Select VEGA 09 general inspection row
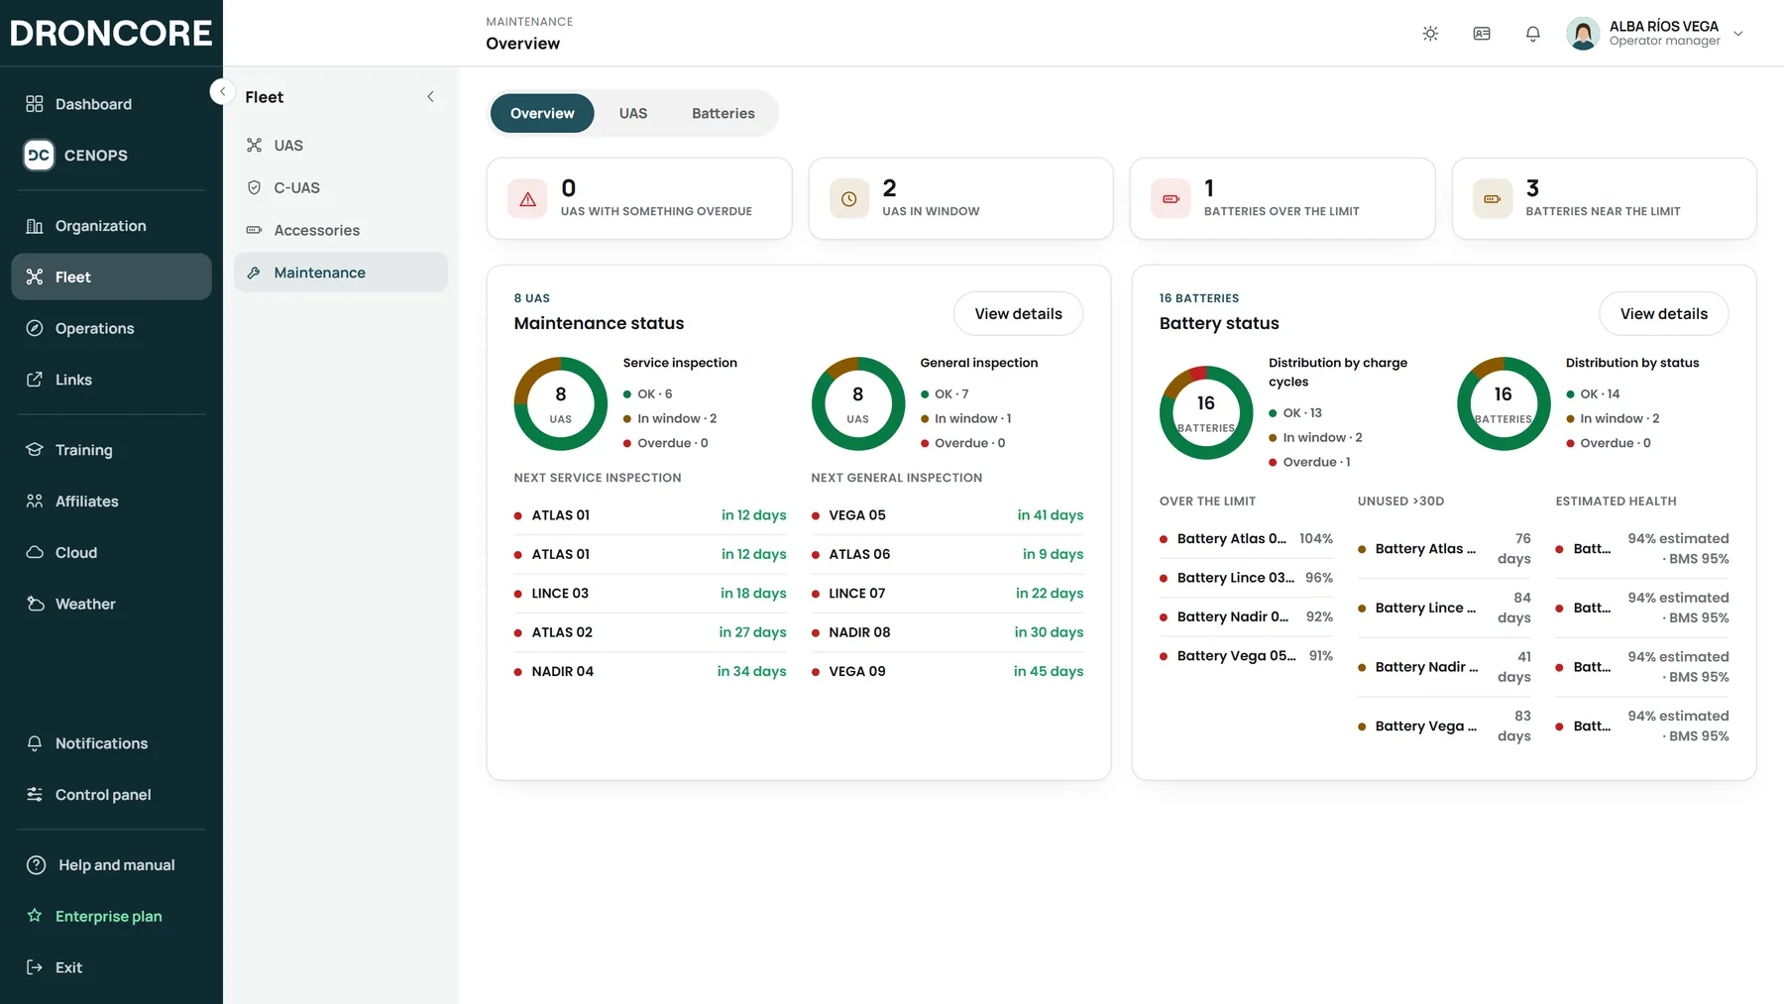1784x1004 pixels. coord(948,672)
